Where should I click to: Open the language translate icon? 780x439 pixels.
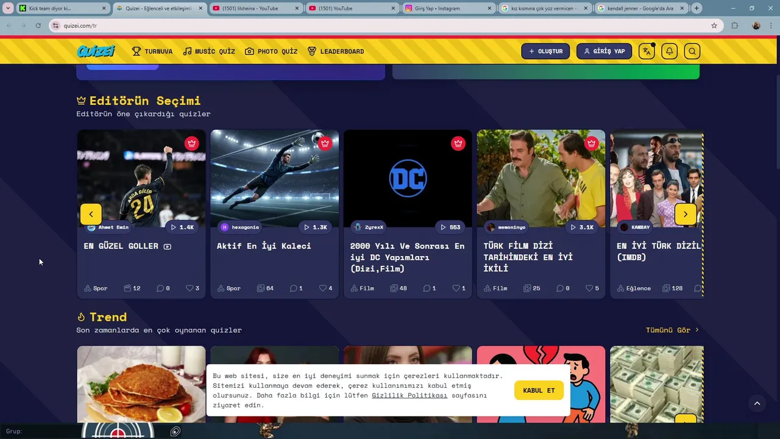pyautogui.click(x=647, y=51)
